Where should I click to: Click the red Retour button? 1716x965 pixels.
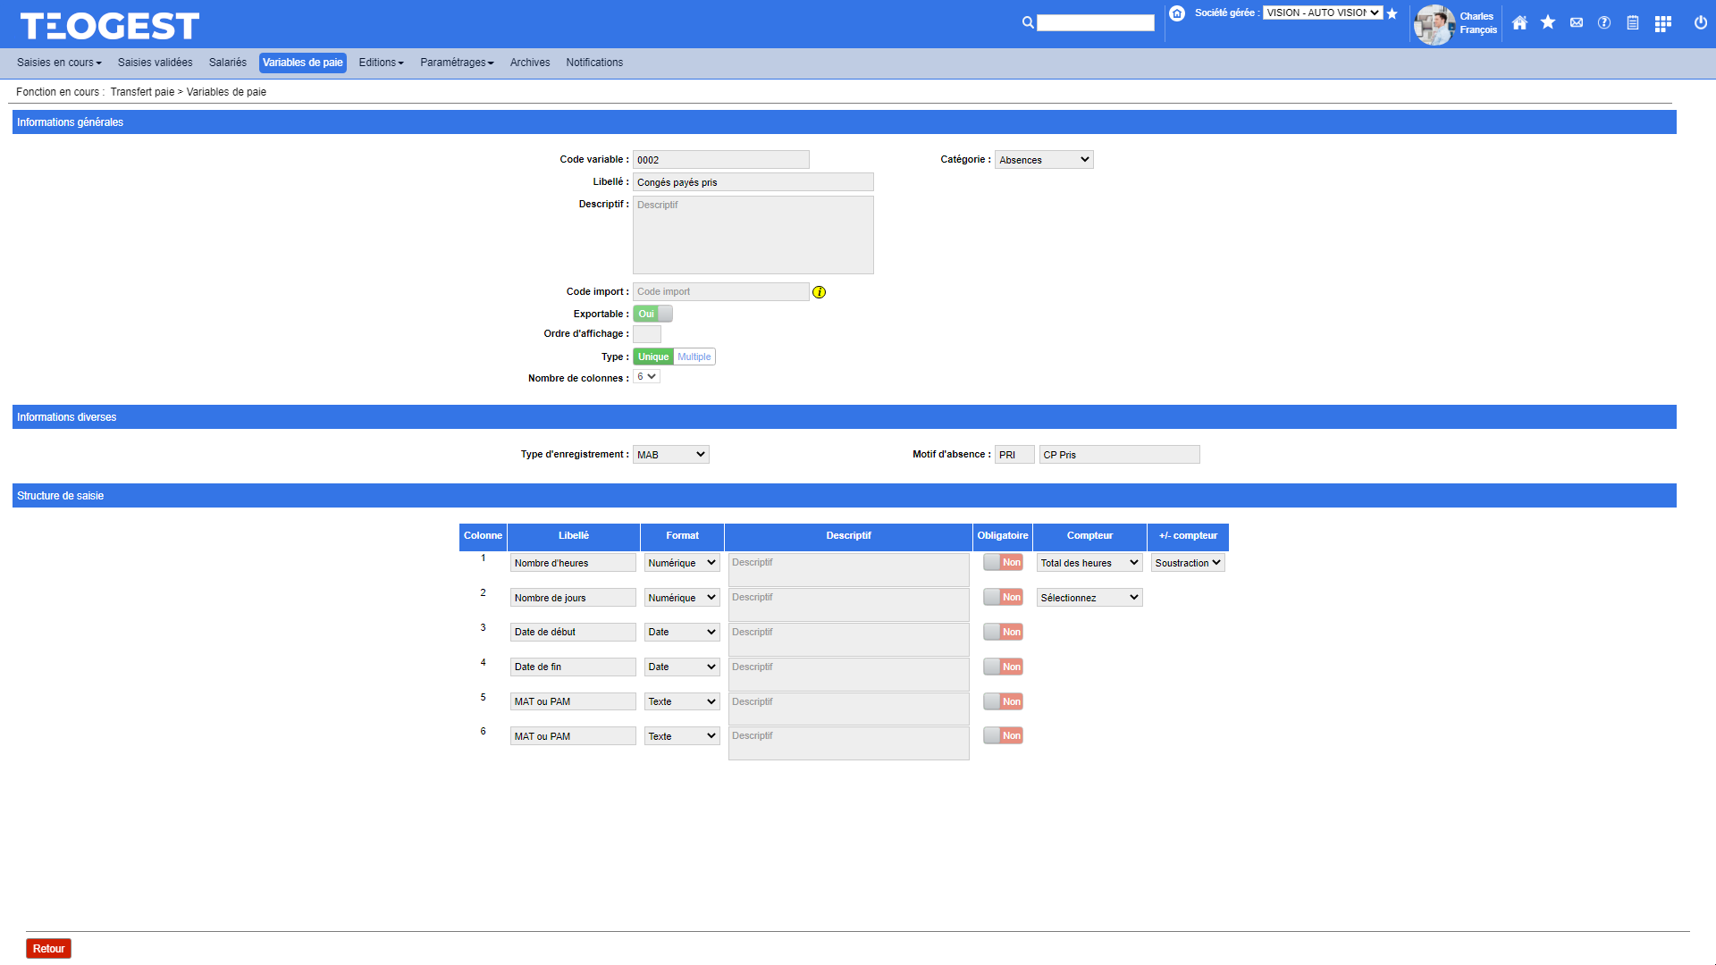(x=48, y=949)
